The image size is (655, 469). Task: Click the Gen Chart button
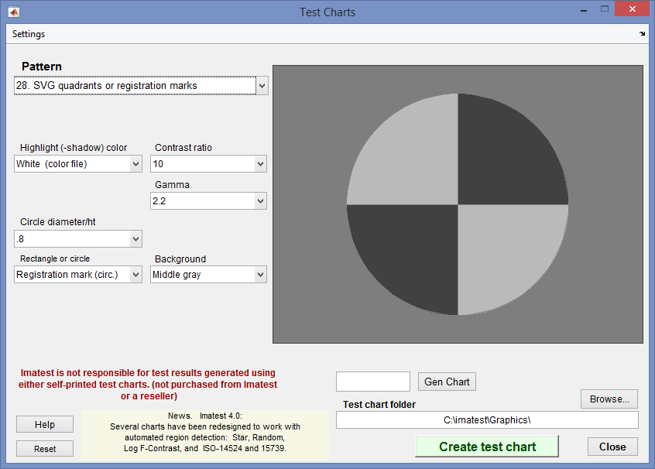(447, 382)
